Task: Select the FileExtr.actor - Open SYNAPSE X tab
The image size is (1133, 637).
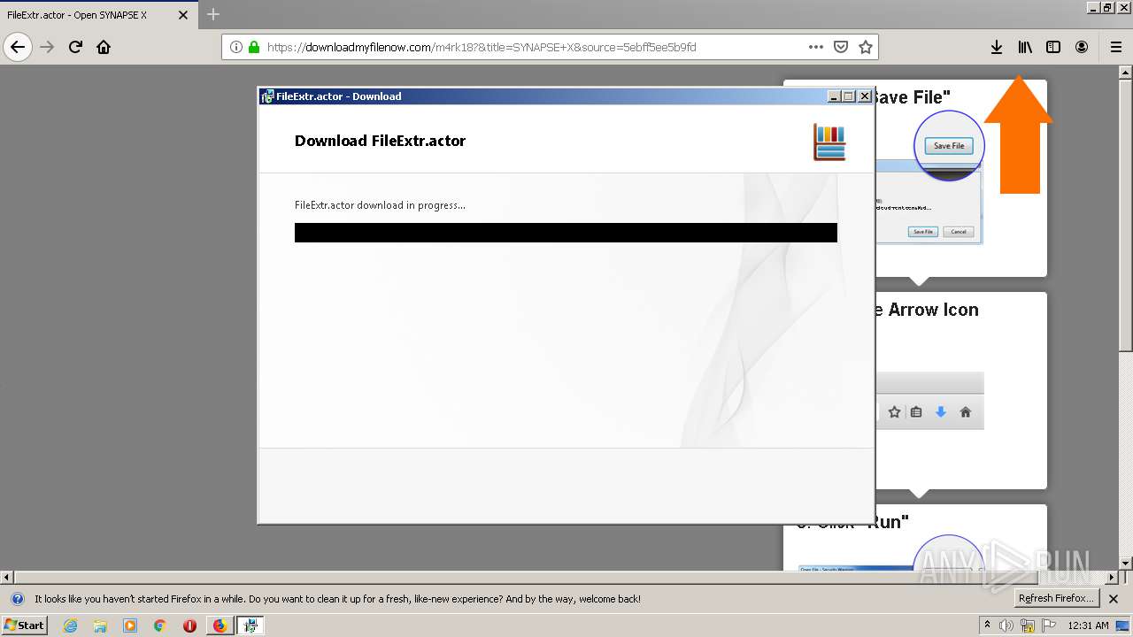Action: click(97, 15)
